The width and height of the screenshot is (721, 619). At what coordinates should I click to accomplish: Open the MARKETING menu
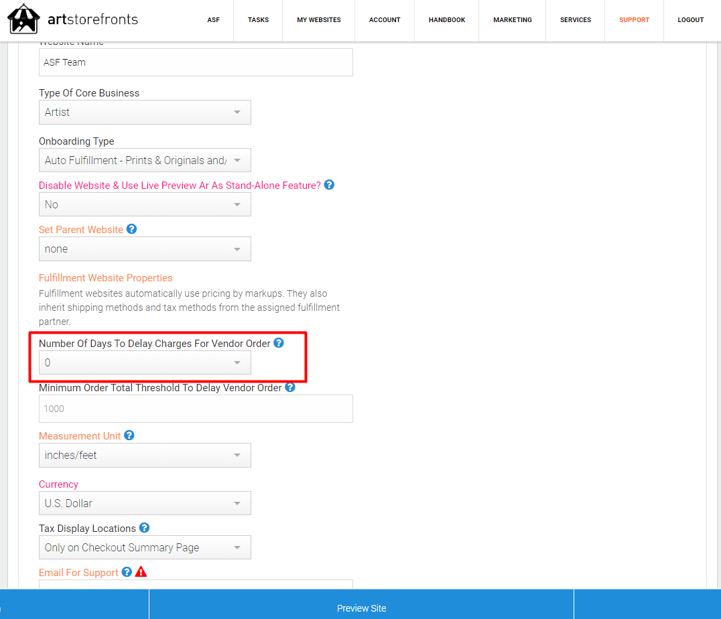click(x=512, y=20)
